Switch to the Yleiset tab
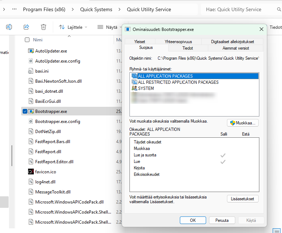Viewport: 282px width, 233px height. 140,42
